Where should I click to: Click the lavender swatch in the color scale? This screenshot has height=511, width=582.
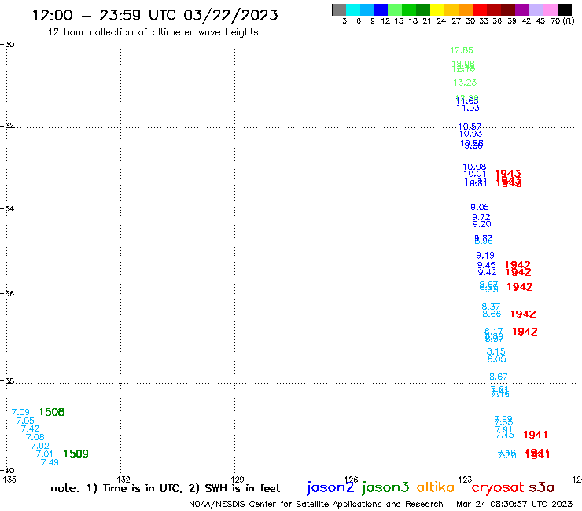click(x=536, y=9)
